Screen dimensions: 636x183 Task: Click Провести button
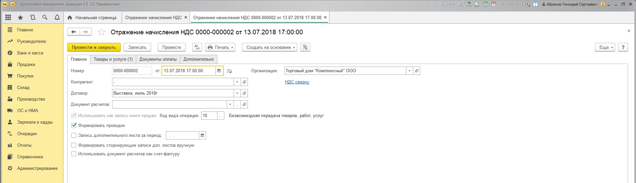pyautogui.click(x=171, y=47)
